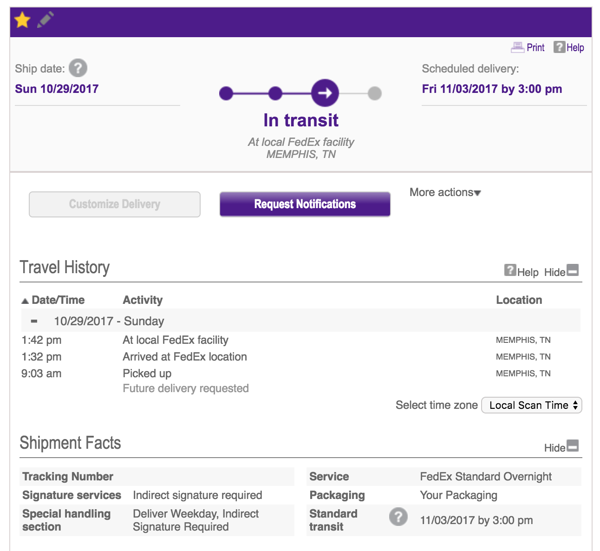Click the first progress tracker dot
This screenshot has height=551, width=600.
tap(226, 93)
